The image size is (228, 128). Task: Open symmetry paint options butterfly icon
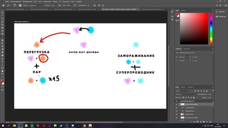tap(103, 6)
